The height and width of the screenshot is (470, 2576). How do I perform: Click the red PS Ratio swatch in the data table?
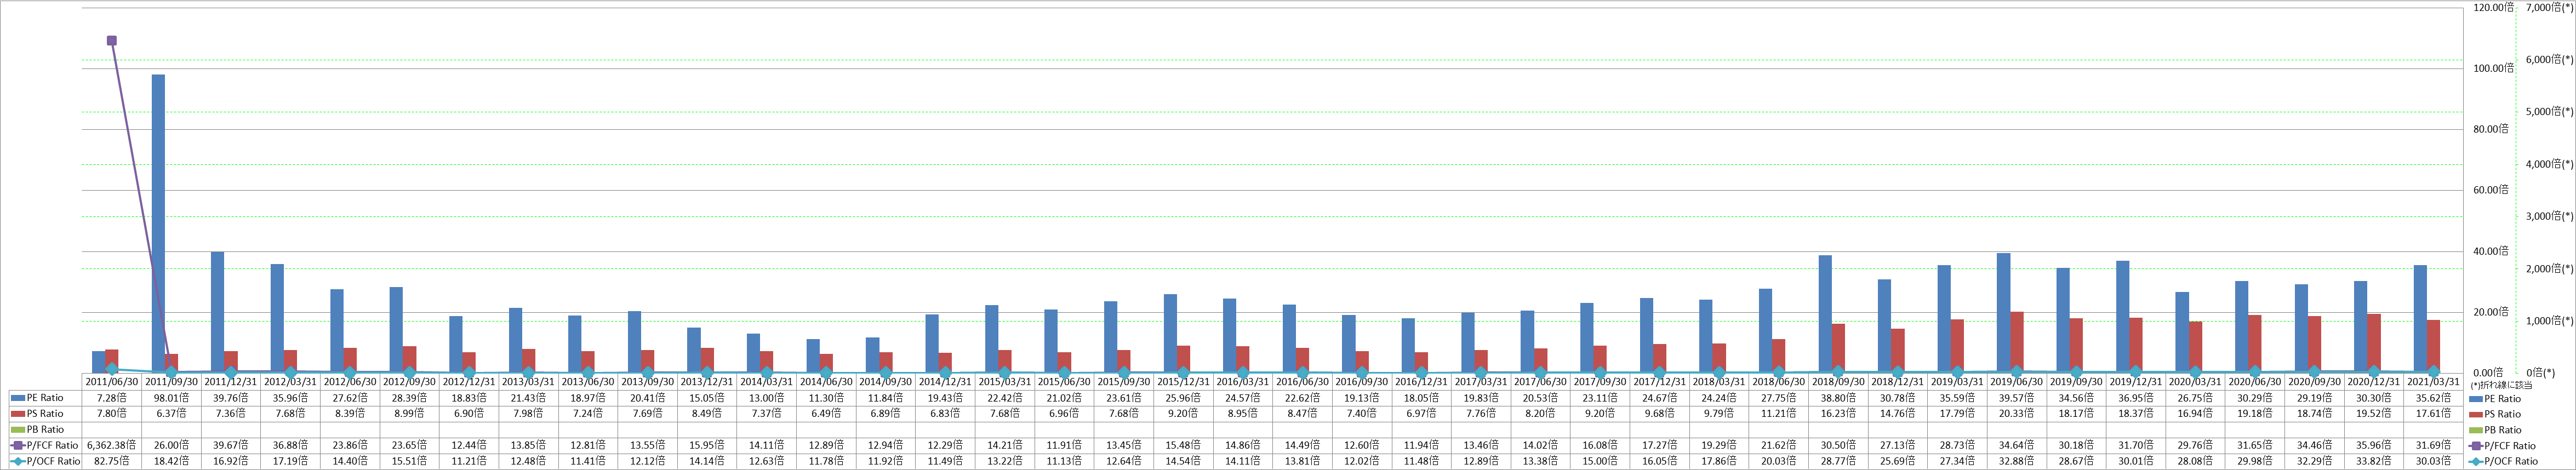coord(18,413)
